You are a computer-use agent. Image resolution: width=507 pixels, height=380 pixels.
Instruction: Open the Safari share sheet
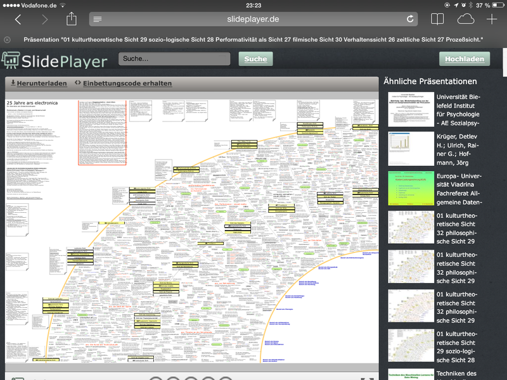[x=72, y=19]
